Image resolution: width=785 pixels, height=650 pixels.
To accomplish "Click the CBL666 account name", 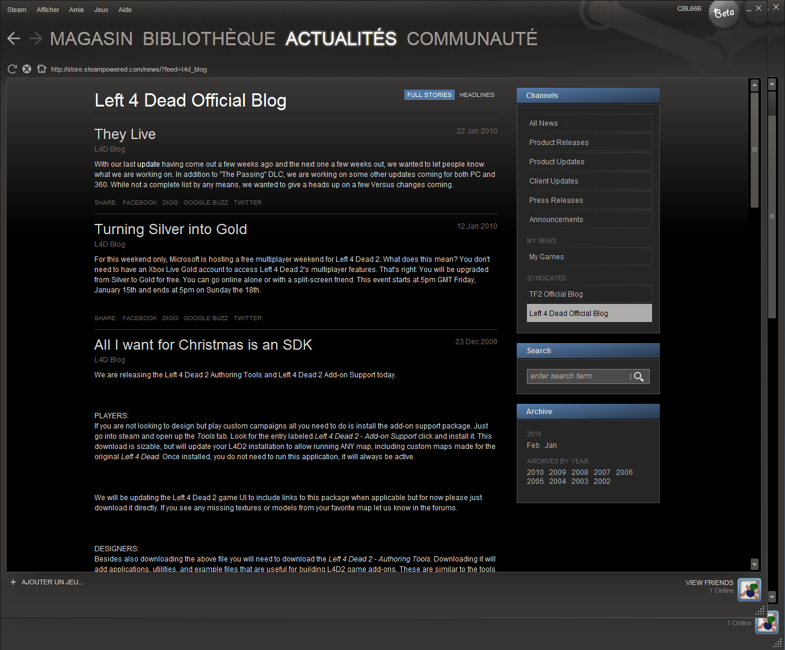I will (689, 8).
